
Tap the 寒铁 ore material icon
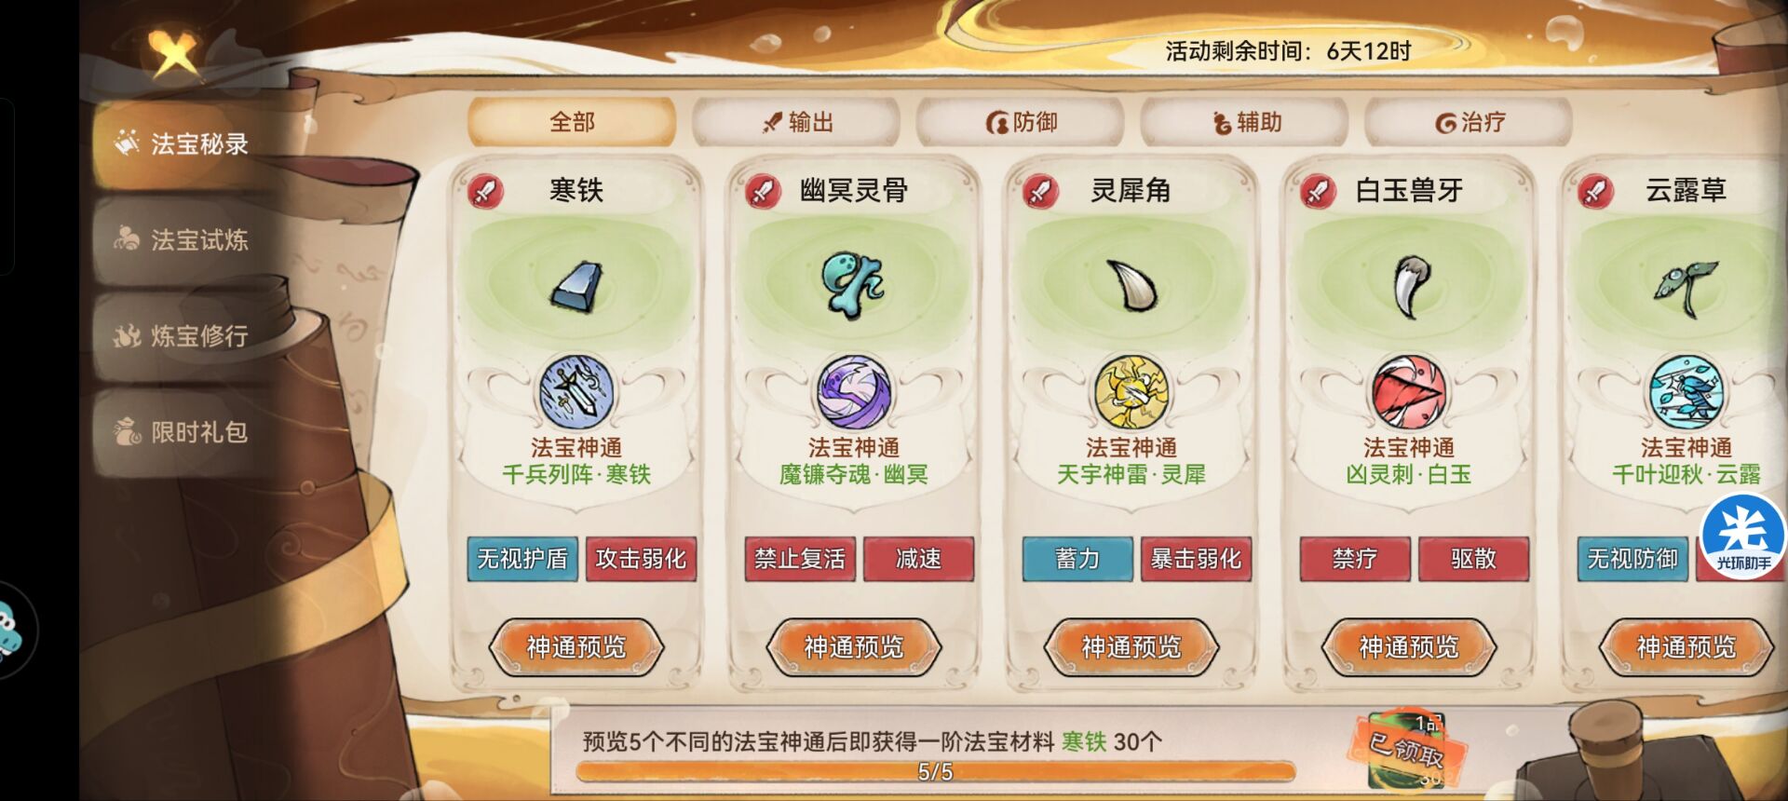tap(576, 286)
